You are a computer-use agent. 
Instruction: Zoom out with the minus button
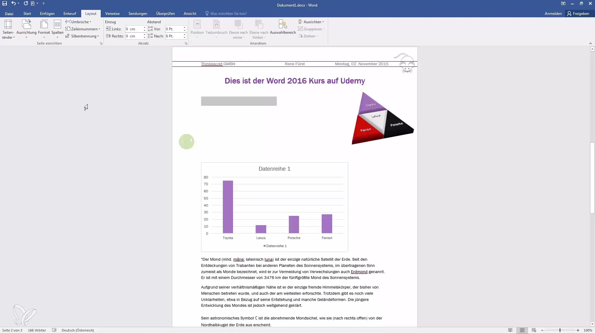[x=542, y=330]
